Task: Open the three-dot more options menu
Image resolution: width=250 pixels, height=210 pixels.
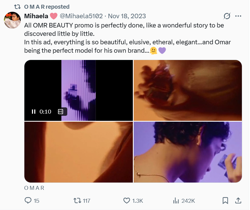Action: (238, 16)
